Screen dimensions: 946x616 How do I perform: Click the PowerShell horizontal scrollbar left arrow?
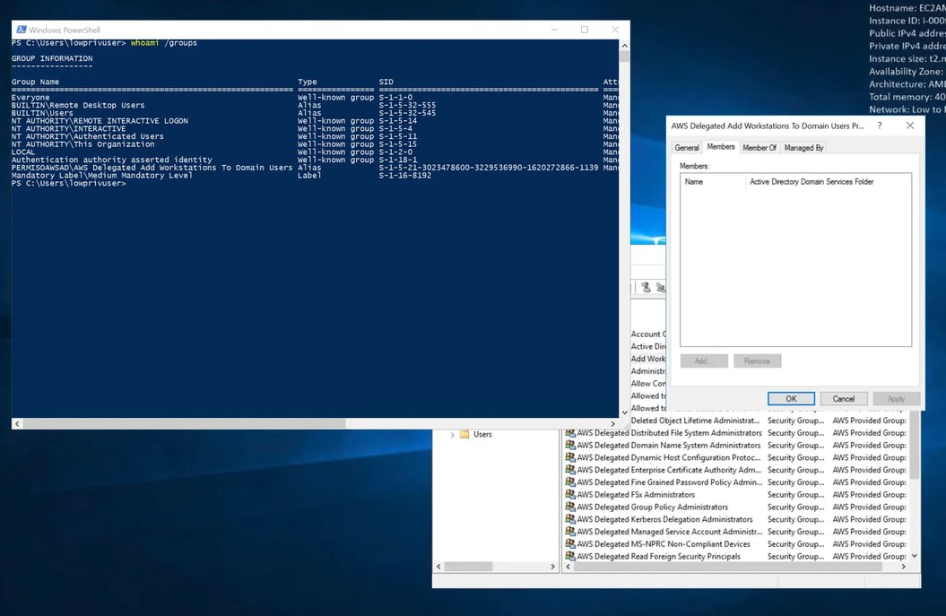pos(17,424)
